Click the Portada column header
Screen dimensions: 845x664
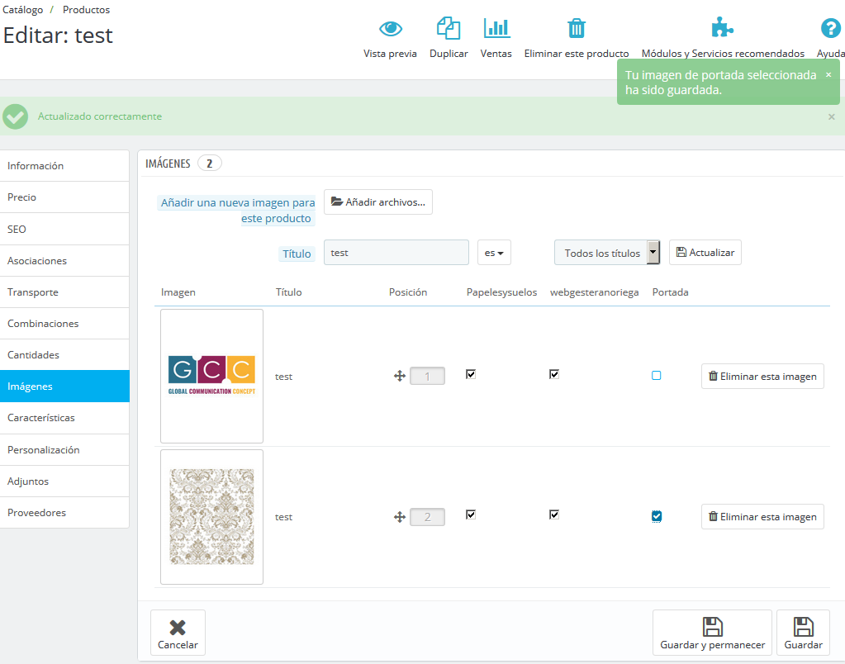point(671,292)
